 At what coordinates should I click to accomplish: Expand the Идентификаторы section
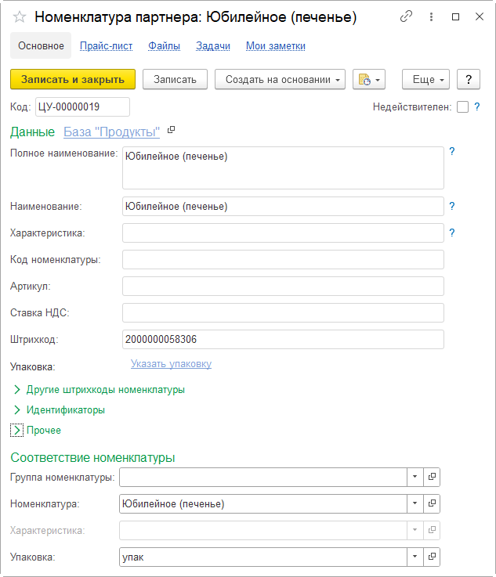click(x=60, y=410)
